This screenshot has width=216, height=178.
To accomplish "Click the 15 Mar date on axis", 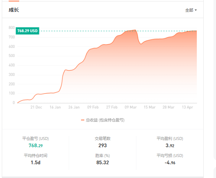I will point(149,107).
